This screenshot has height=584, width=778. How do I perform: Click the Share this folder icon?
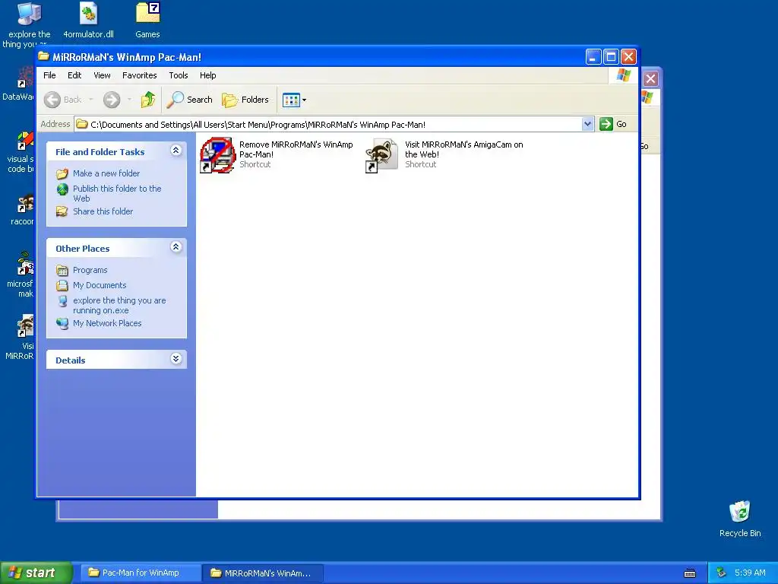tap(62, 211)
